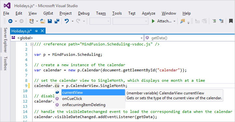Close the Holidays.js tab
The height and width of the screenshot is (122, 235).
tap(42, 31)
